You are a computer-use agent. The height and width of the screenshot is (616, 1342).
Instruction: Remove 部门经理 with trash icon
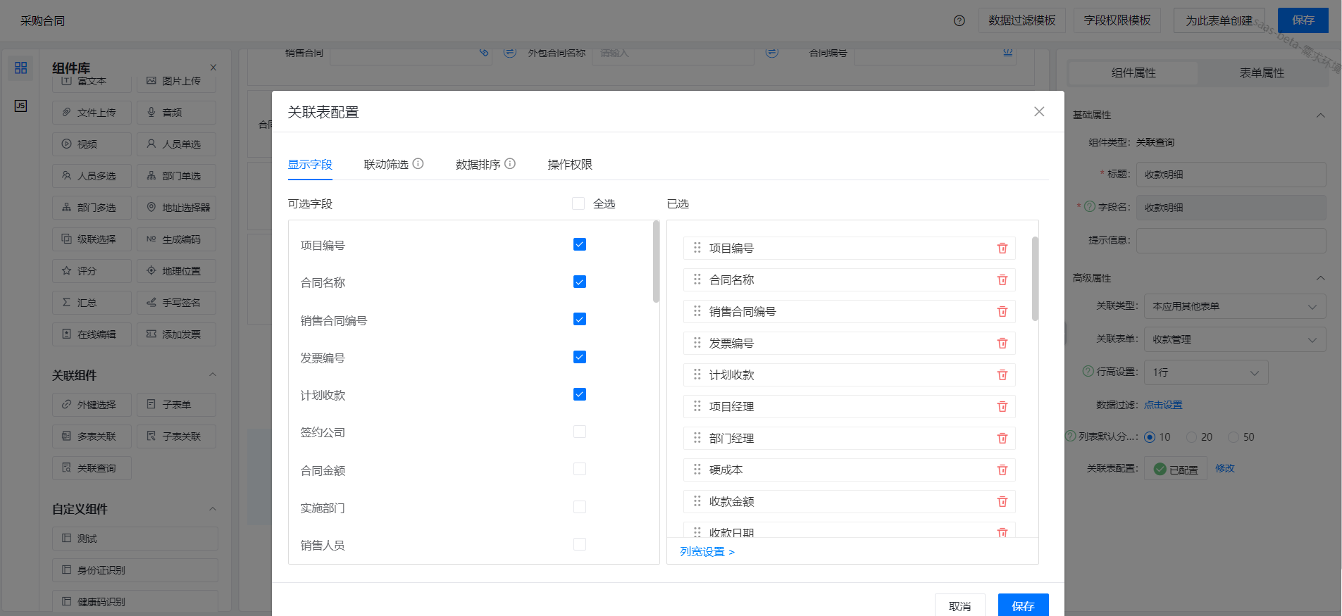click(1002, 438)
